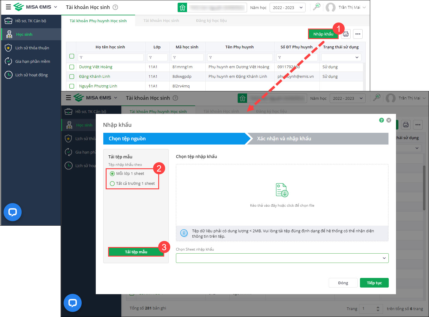Open the search tool icon in back window header
429x317 pixels.
click(x=316, y=7)
